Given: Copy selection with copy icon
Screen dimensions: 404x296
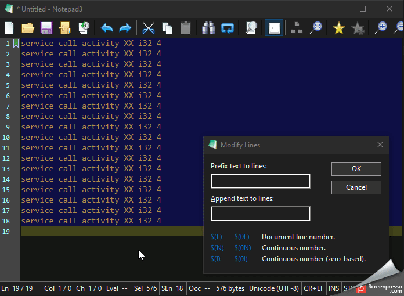Looking at the screenshot, I should tap(167, 28).
